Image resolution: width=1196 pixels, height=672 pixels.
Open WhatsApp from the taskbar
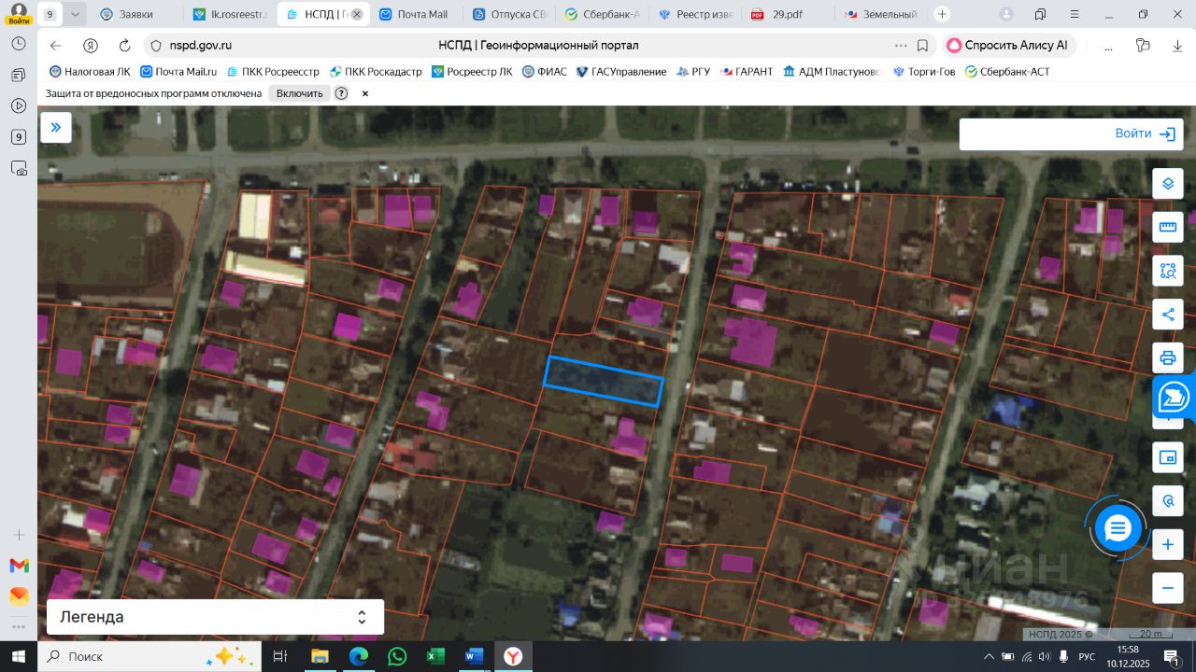click(397, 656)
